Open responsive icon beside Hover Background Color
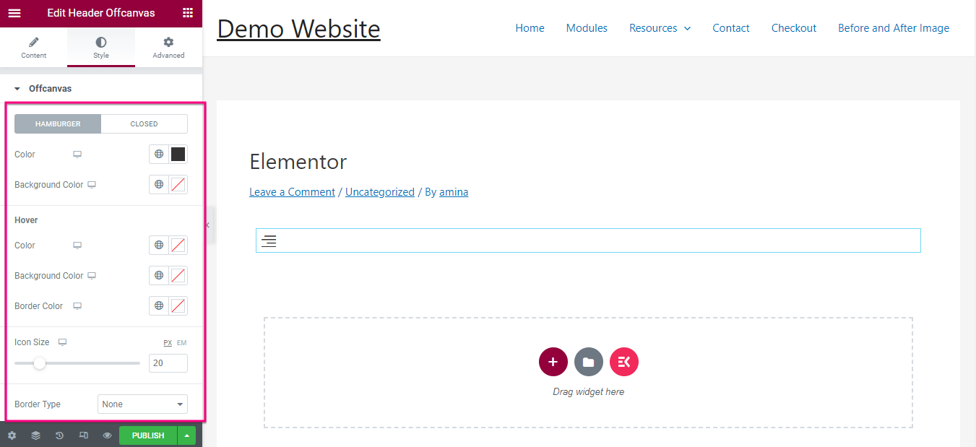The image size is (976, 447). (x=92, y=276)
